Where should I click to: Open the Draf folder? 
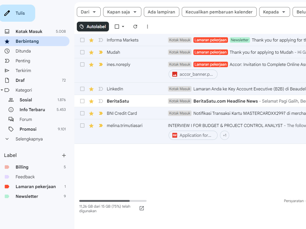point(35,80)
